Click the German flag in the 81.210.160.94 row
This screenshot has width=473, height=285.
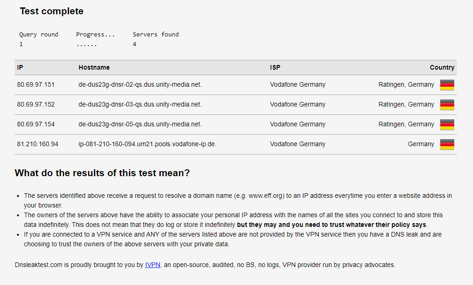click(447, 144)
